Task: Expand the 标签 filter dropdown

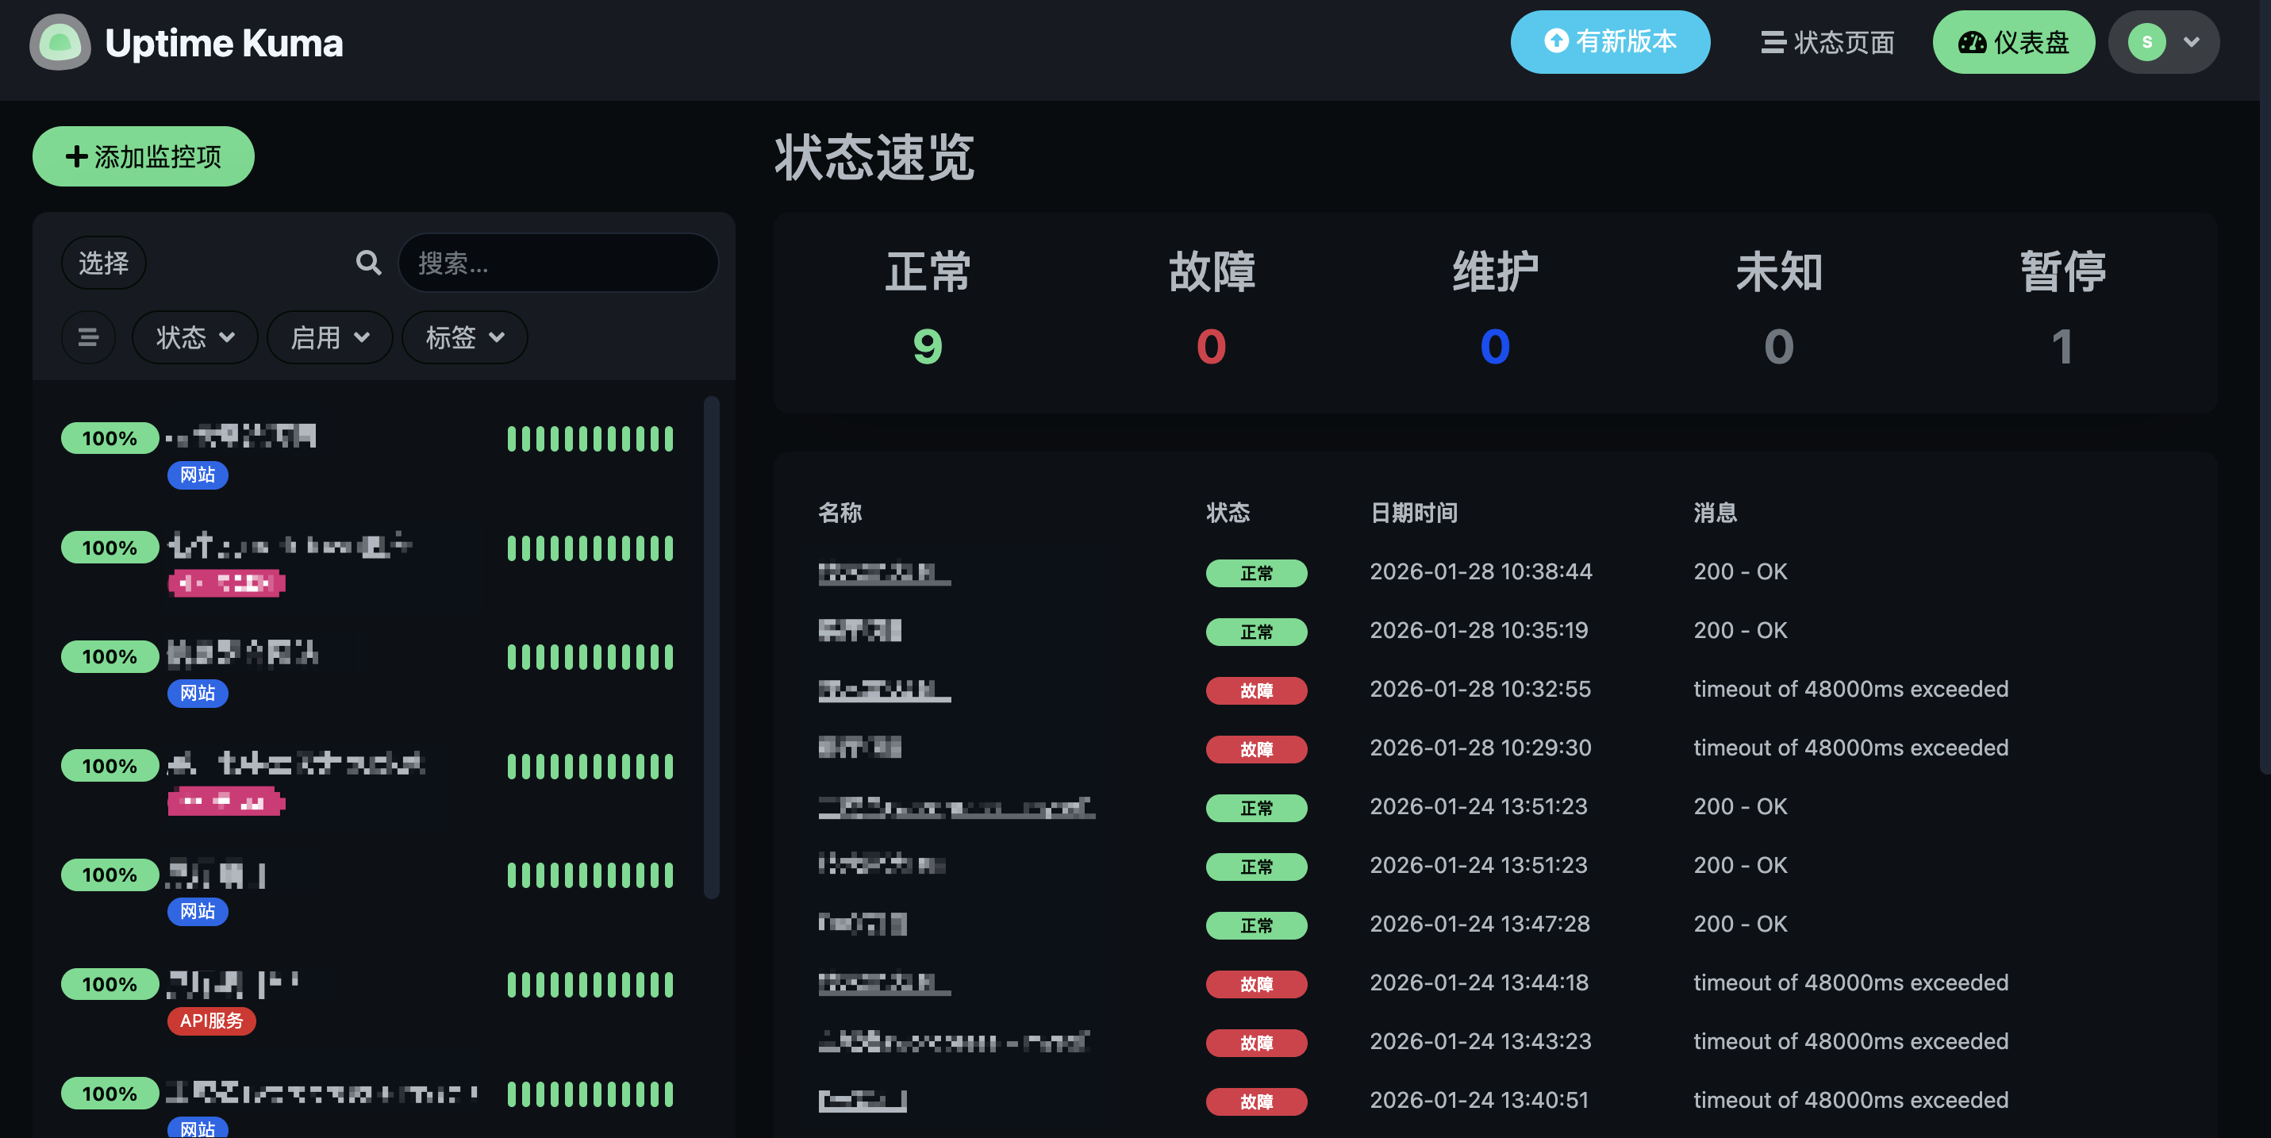Action: (x=465, y=336)
